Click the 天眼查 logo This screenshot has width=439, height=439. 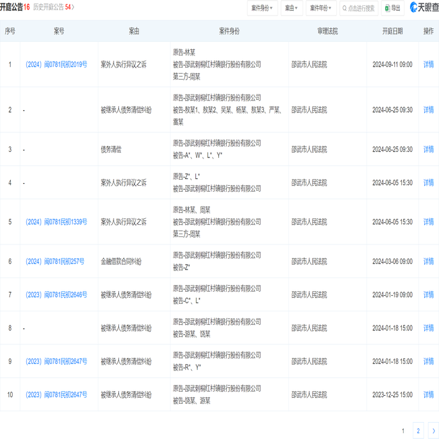pyautogui.click(x=423, y=8)
